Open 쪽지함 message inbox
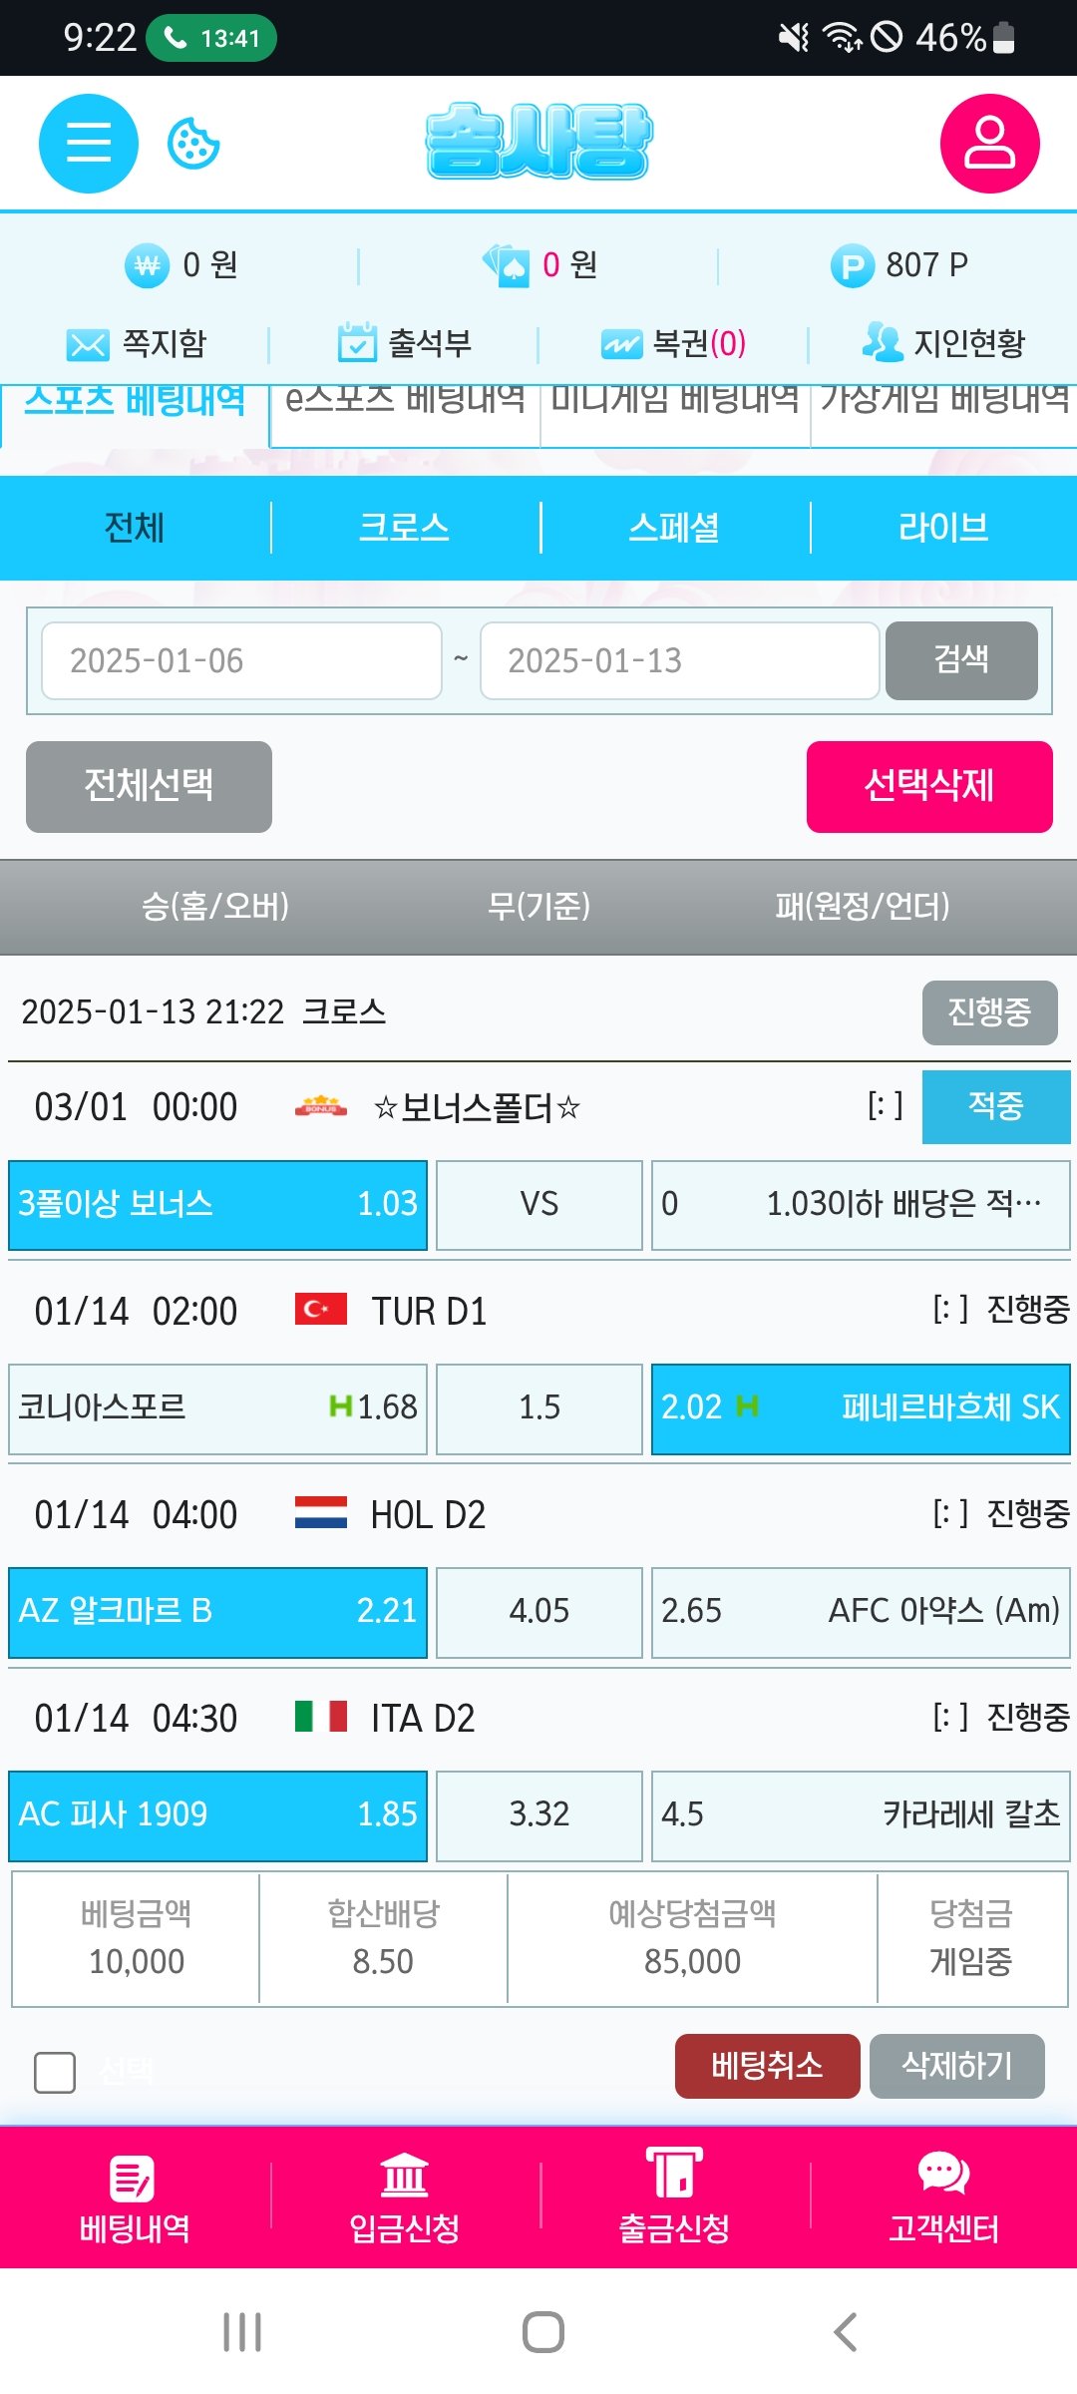Viewport: 1077px width, 2394px height. pos(137,344)
